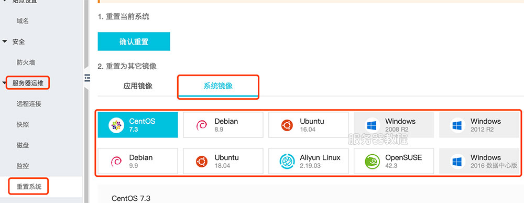Open 远程连接 in the sidebar
The width and height of the screenshot is (524, 203).
pos(29,104)
